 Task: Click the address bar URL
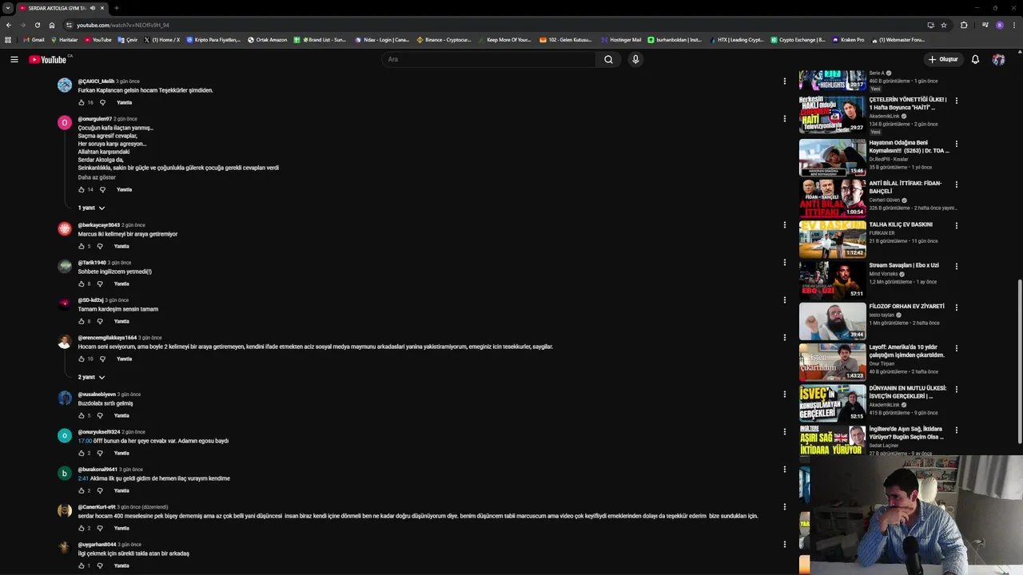pos(123,25)
